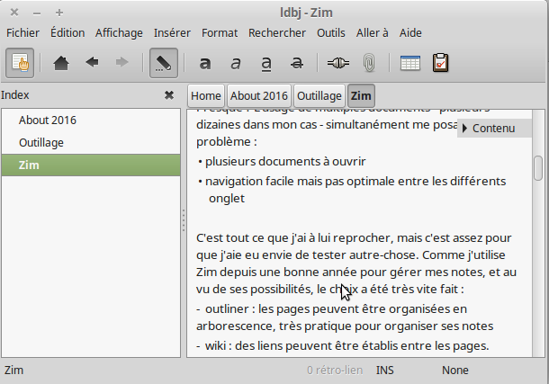549x384 pixels.
Task: Click the Index pane heading
Action: 15,94
